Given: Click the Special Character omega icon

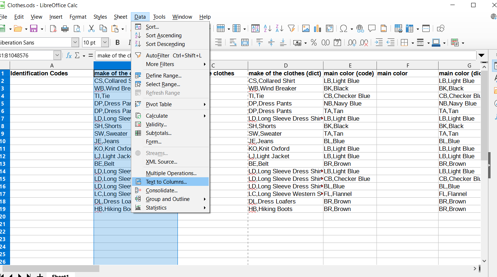Looking at the screenshot, I should pos(343,29).
